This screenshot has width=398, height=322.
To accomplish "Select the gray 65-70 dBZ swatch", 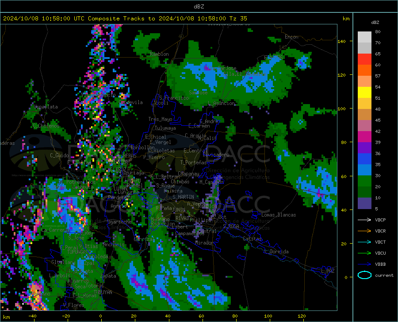I will (x=364, y=48).
